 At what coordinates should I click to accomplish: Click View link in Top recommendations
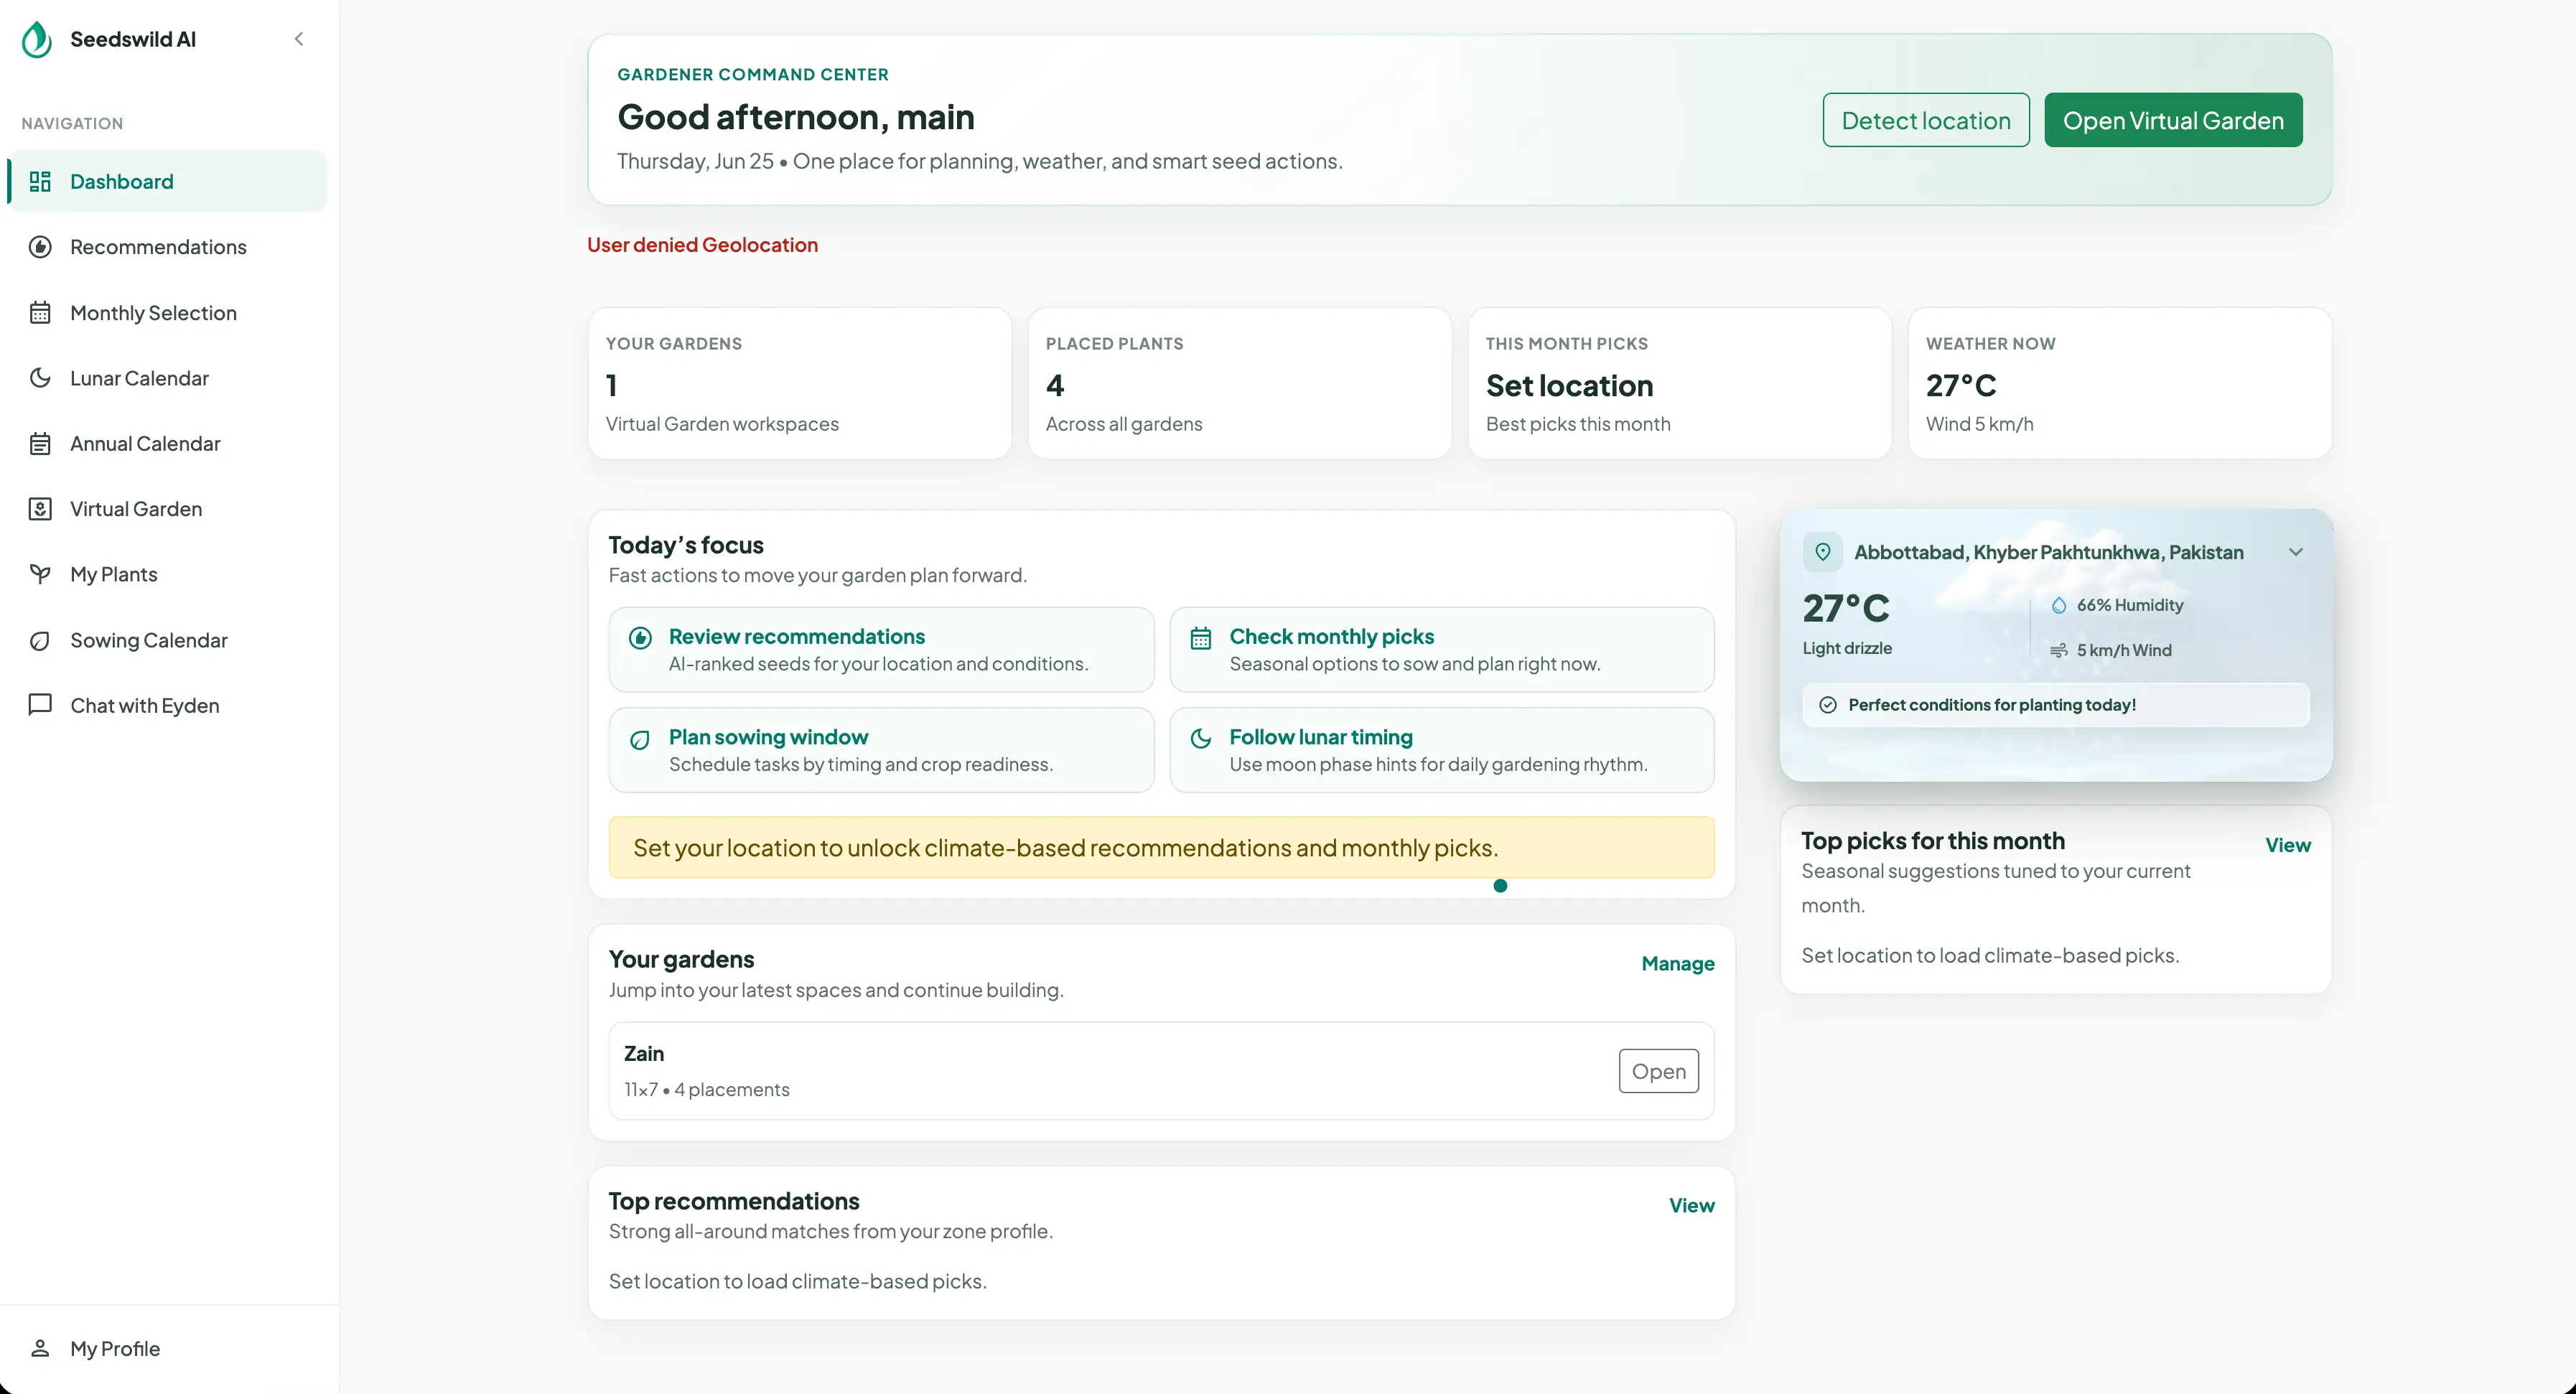1691,1206
